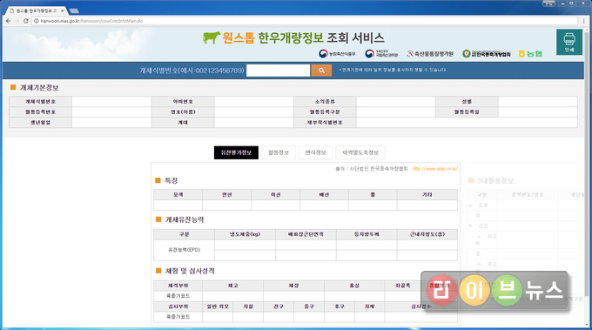Switch to the 혈통정보 tab
This screenshot has height=330, width=592.
pyautogui.click(x=279, y=152)
